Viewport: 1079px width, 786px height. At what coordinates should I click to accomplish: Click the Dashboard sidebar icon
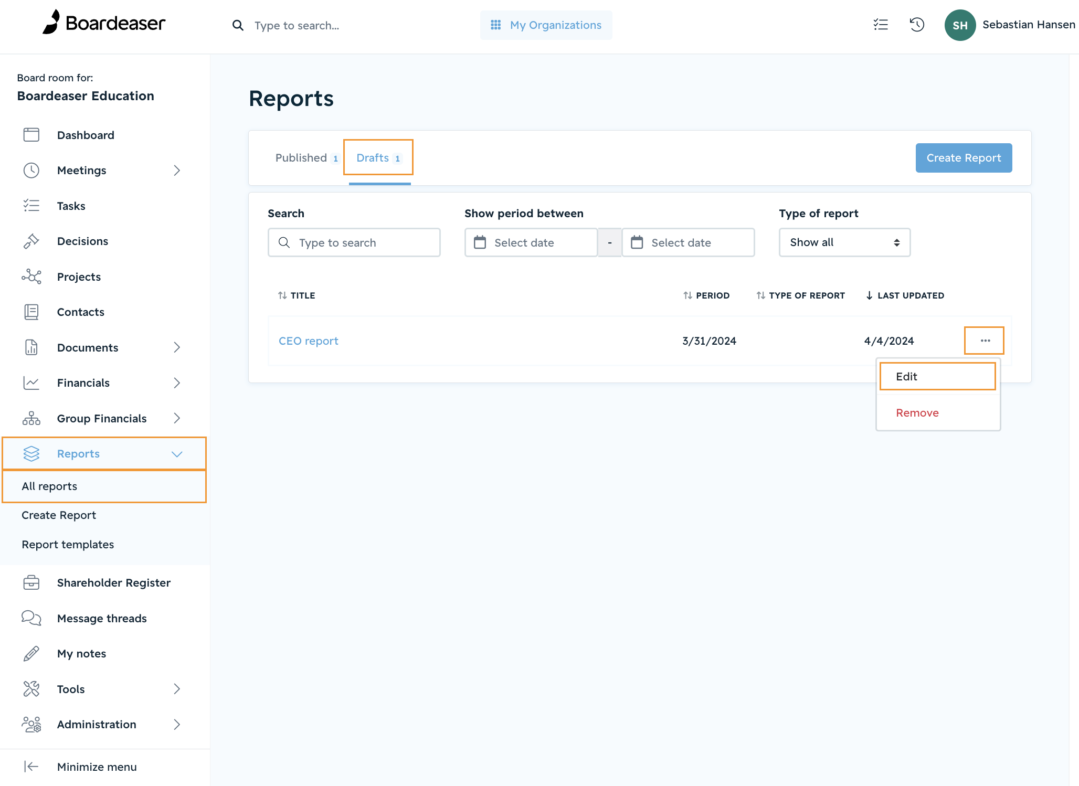(x=31, y=135)
